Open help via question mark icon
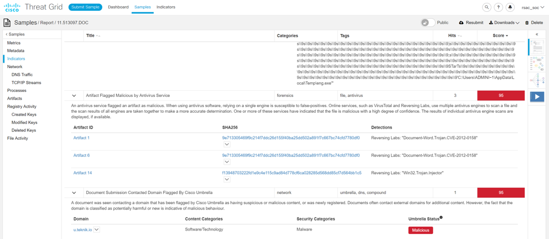The height and width of the screenshot is (239, 549). click(x=498, y=7)
